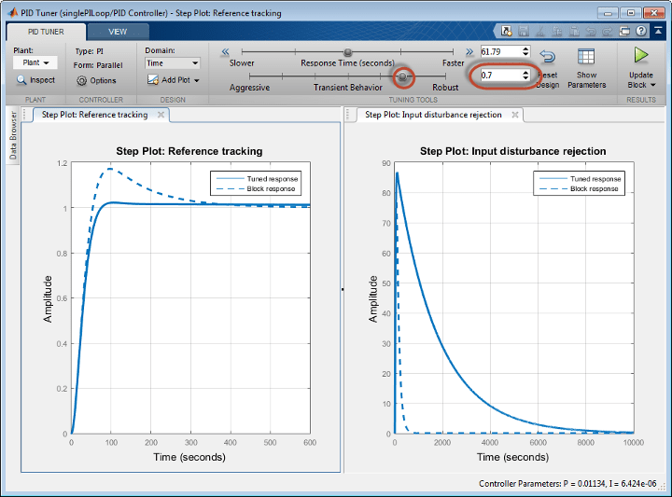The width and height of the screenshot is (672, 497).
Task: Click the MATLAB logo in the title bar
Action: (x=13, y=12)
